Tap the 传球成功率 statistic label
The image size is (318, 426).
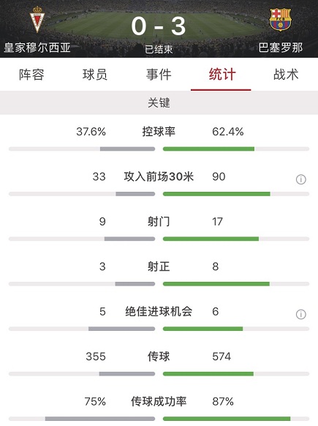(x=159, y=401)
